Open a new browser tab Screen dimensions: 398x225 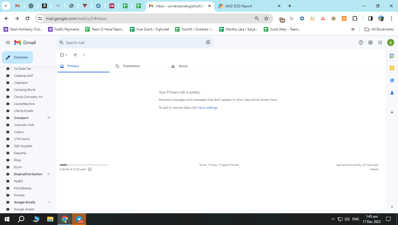point(290,6)
